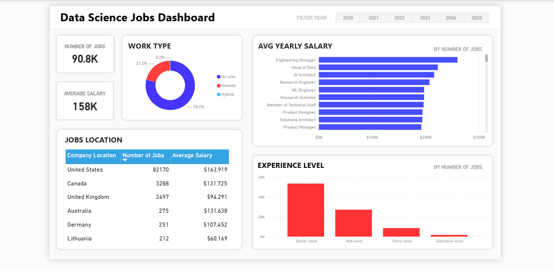The height and width of the screenshot is (271, 554).
Task: Select the United States table row
Action: [147, 170]
